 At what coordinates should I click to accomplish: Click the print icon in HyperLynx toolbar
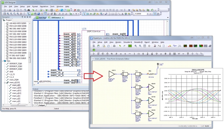point(114,46)
